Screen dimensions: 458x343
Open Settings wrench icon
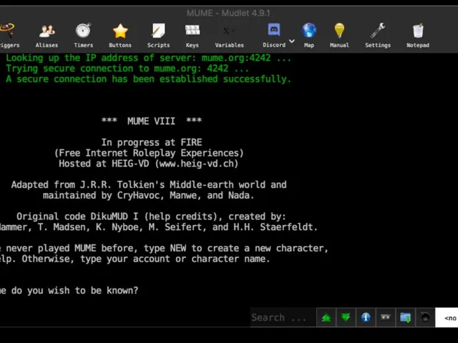pyautogui.click(x=378, y=36)
